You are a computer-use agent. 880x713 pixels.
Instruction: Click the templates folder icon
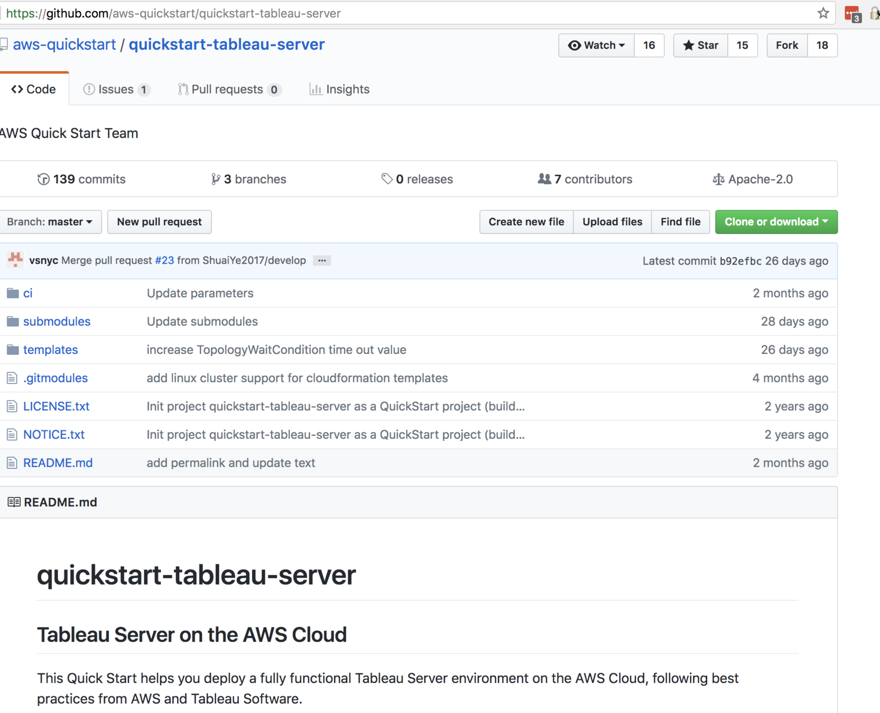point(13,350)
